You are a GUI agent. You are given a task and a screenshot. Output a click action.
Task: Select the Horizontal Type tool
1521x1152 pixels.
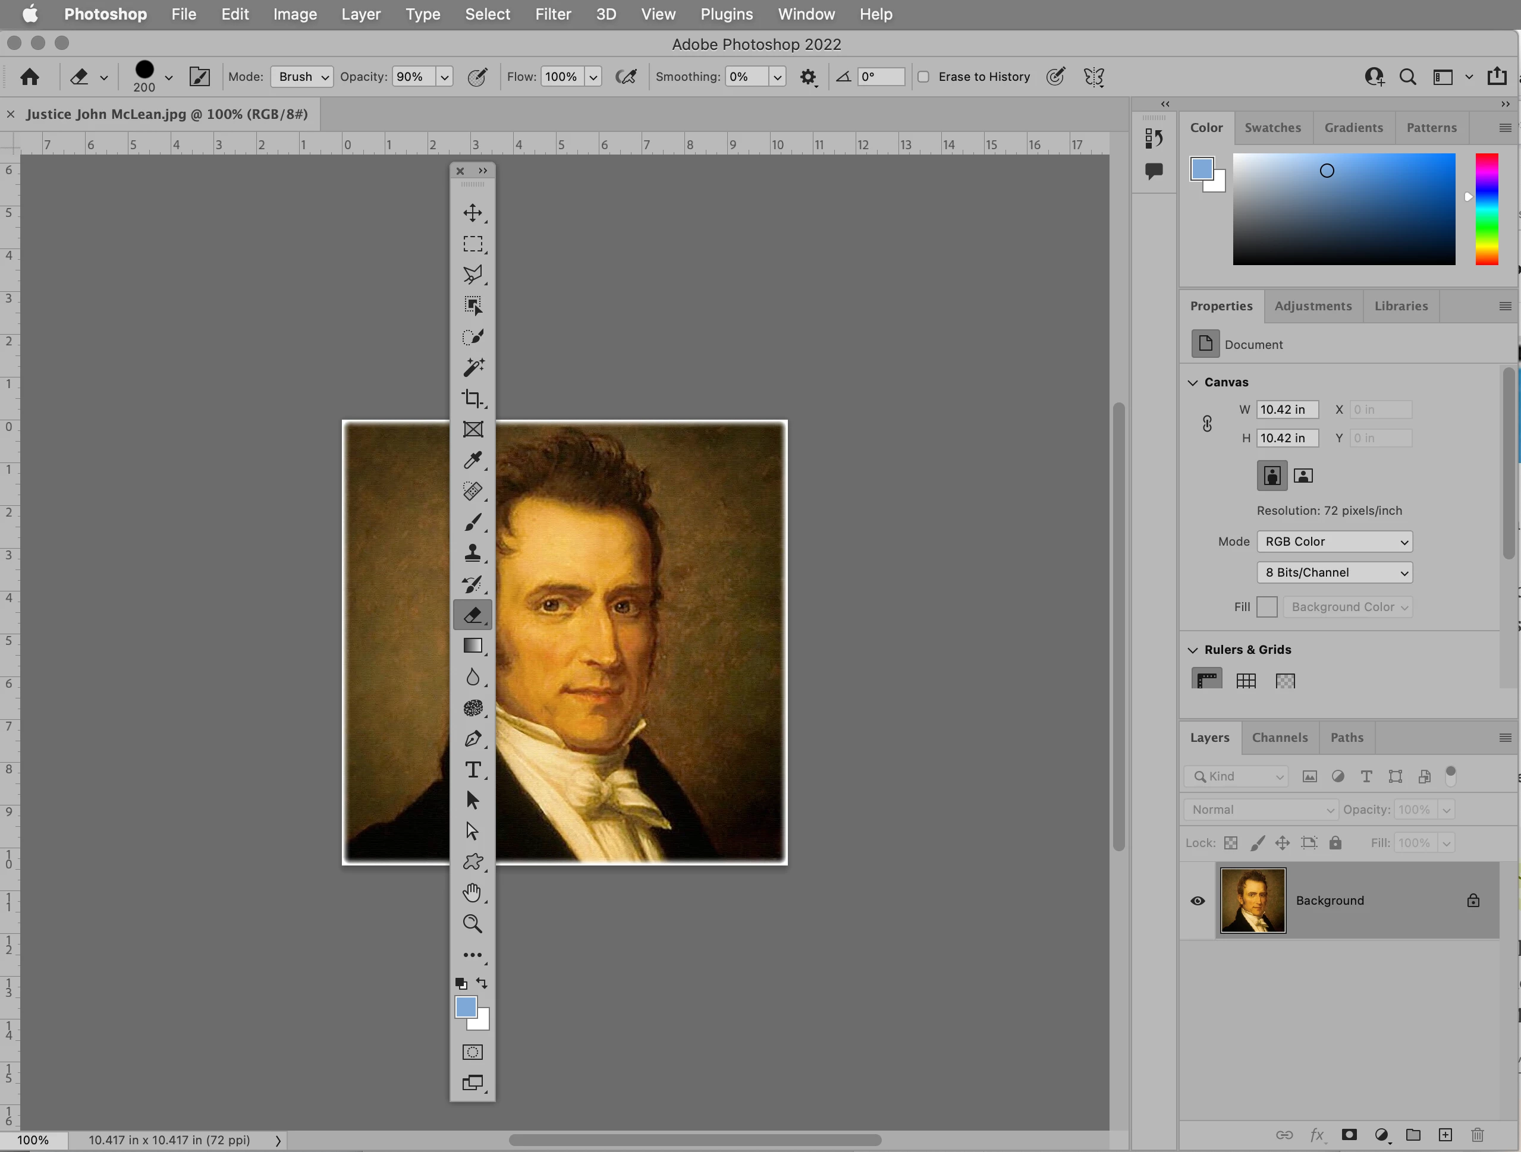tap(472, 769)
